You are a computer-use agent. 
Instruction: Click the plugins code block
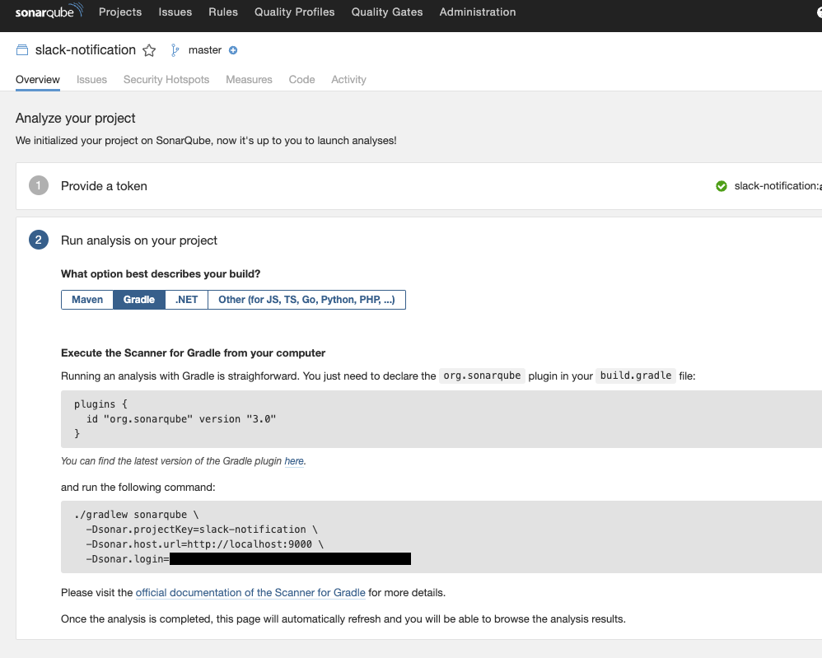point(441,419)
